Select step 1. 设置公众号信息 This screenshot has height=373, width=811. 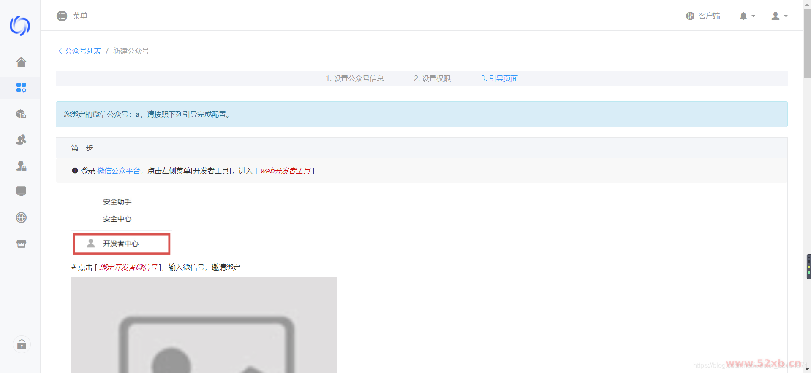354,78
